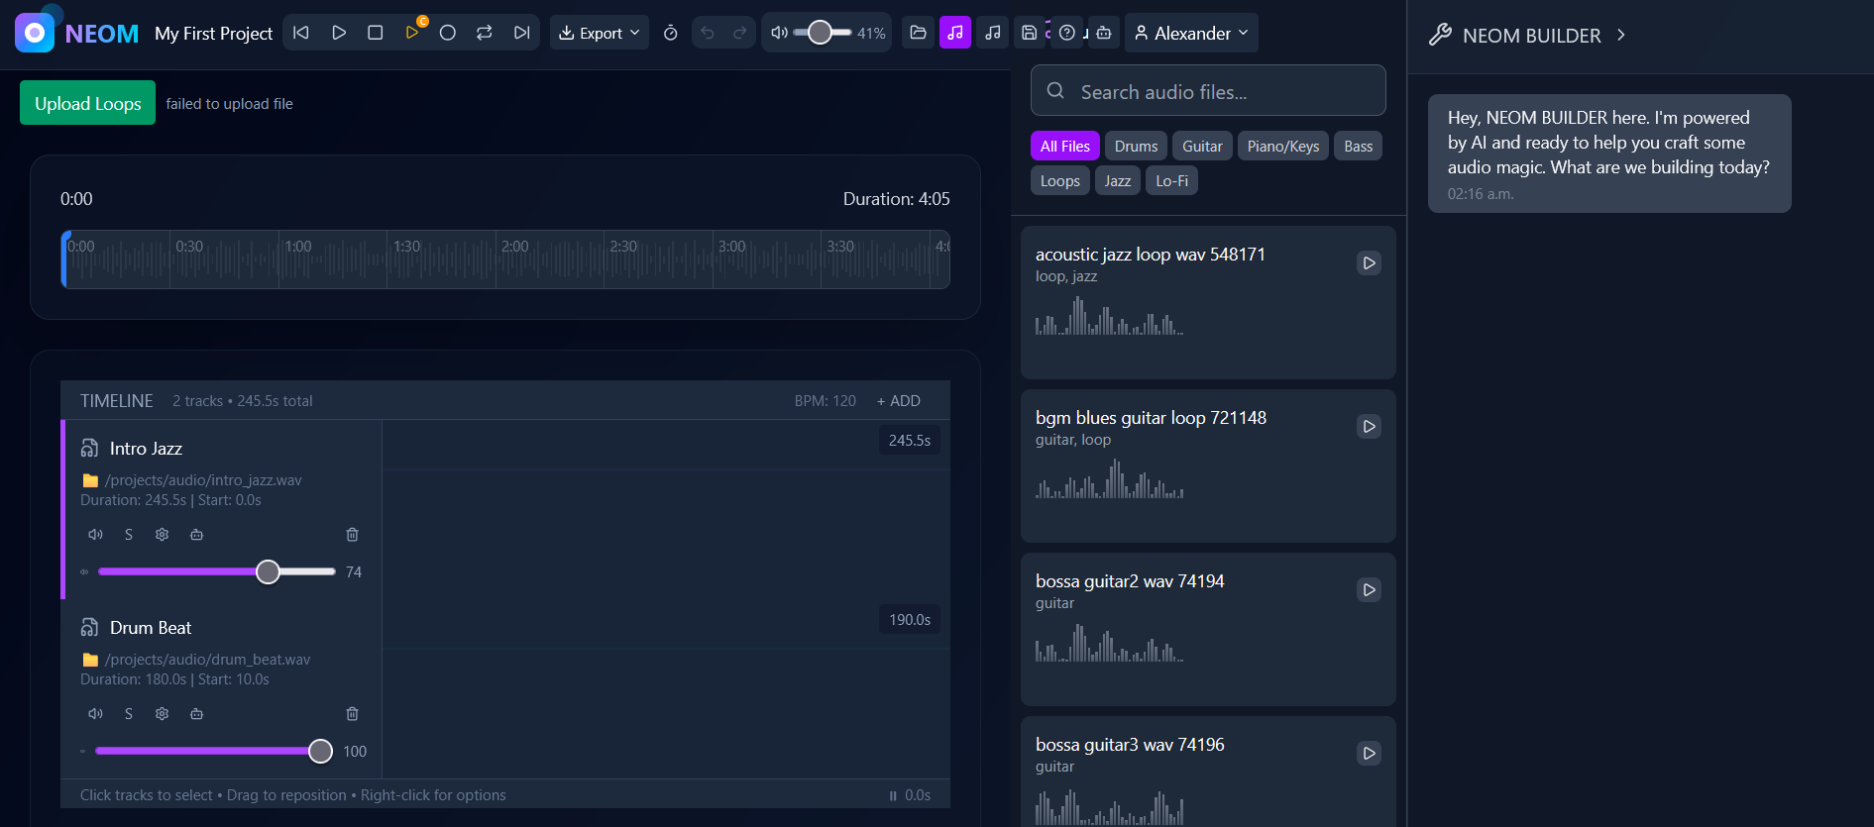Delete the Intro Jazz track
This screenshot has height=827, width=1874.
(x=352, y=535)
